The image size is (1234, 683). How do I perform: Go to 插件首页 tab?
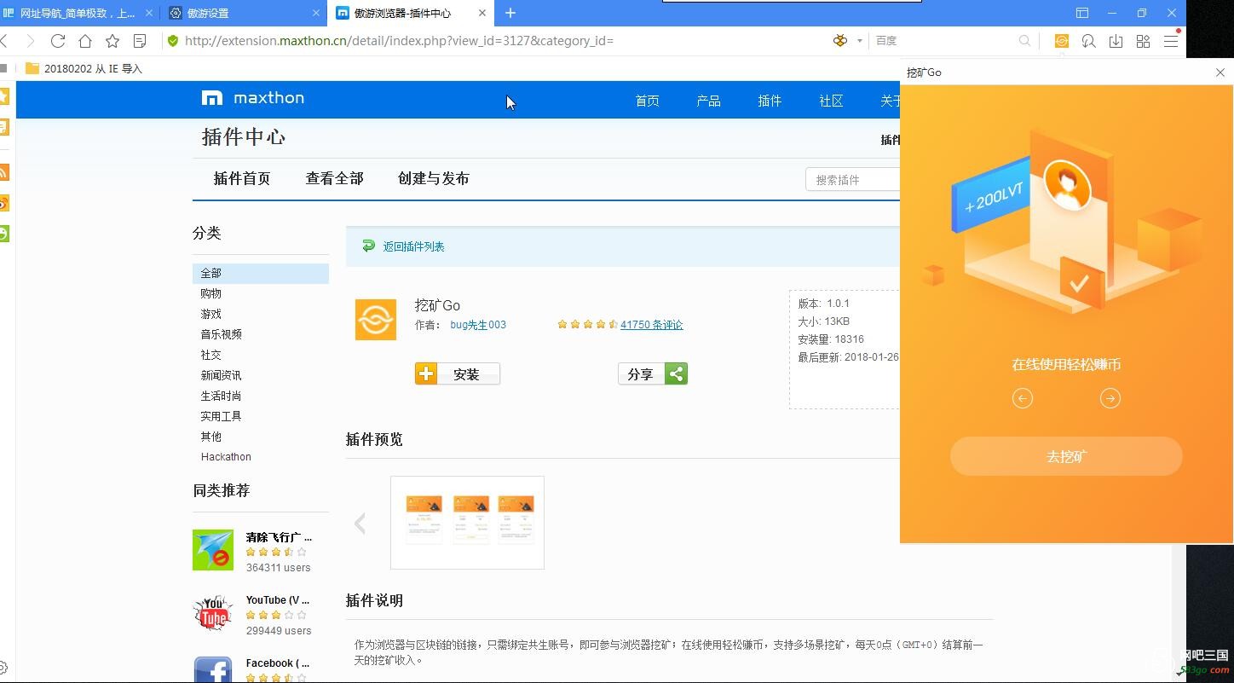click(242, 178)
